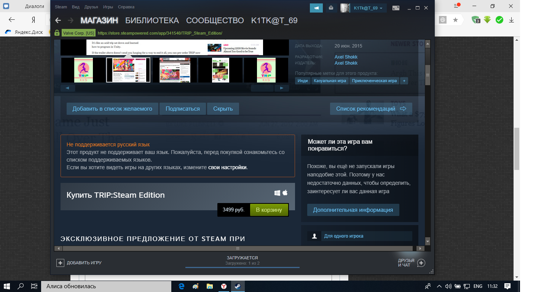Click the Steam profile avatar picture
The height and width of the screenshot is (292, 536).
345,8
